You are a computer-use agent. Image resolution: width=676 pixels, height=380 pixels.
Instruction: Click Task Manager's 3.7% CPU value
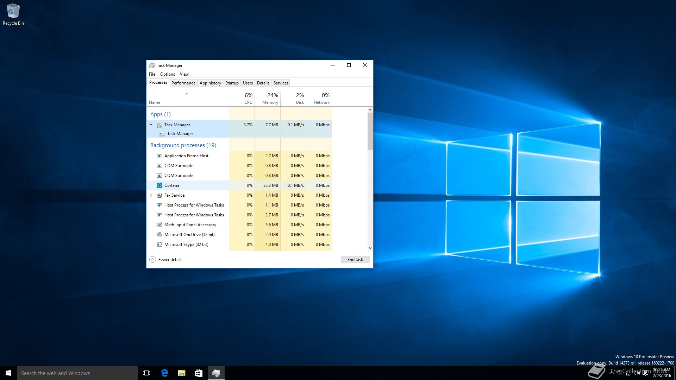click(248, 125)
